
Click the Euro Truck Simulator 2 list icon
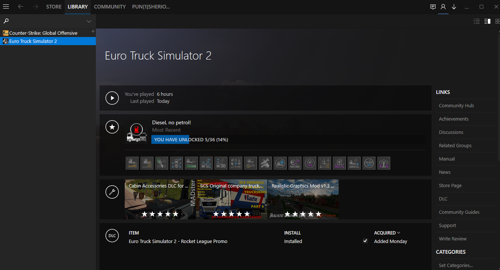(x=6, y=41)
